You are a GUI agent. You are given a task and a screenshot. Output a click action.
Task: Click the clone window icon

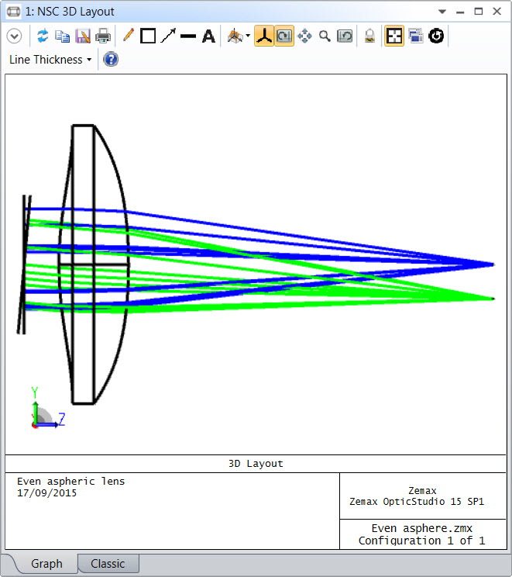415,36
